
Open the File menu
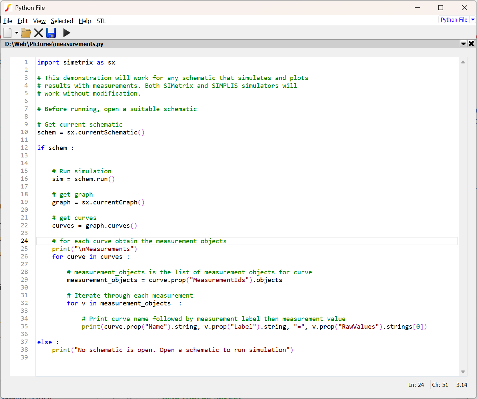tap(8, 21)
